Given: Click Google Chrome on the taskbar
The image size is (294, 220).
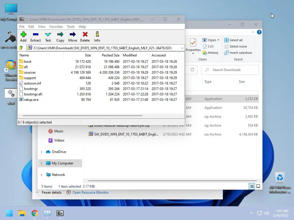Looking at the screenshot, I should point(35,213).
